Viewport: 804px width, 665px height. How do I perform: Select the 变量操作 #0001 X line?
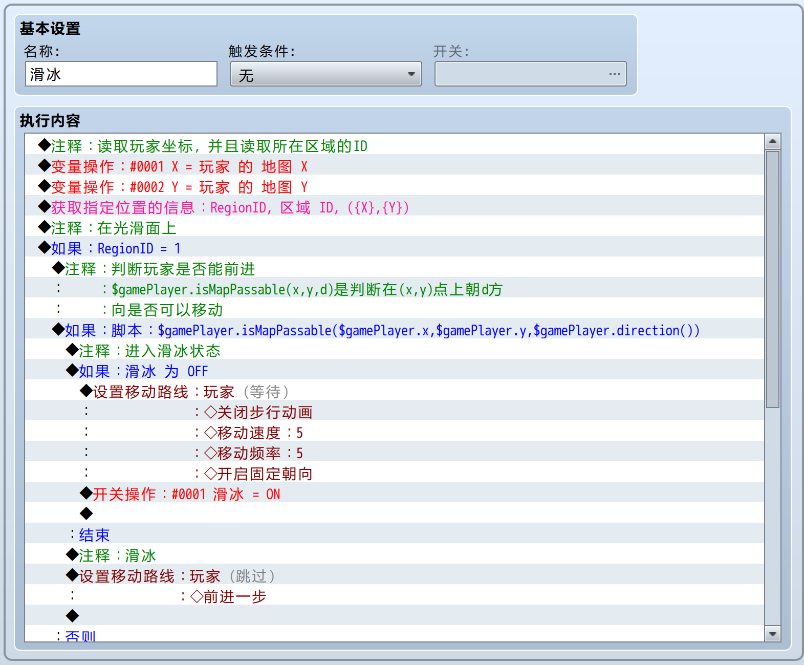(394, 165)
